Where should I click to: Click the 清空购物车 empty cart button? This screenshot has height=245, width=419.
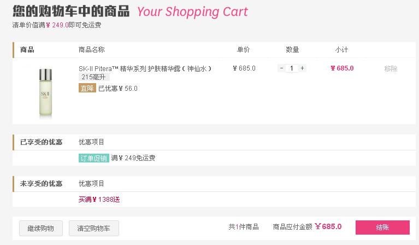click(x=94, y=228)
